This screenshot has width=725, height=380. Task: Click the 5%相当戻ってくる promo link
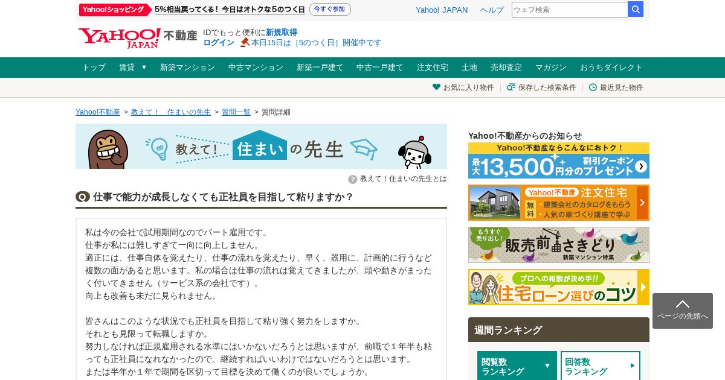click(x=230, y=10)
